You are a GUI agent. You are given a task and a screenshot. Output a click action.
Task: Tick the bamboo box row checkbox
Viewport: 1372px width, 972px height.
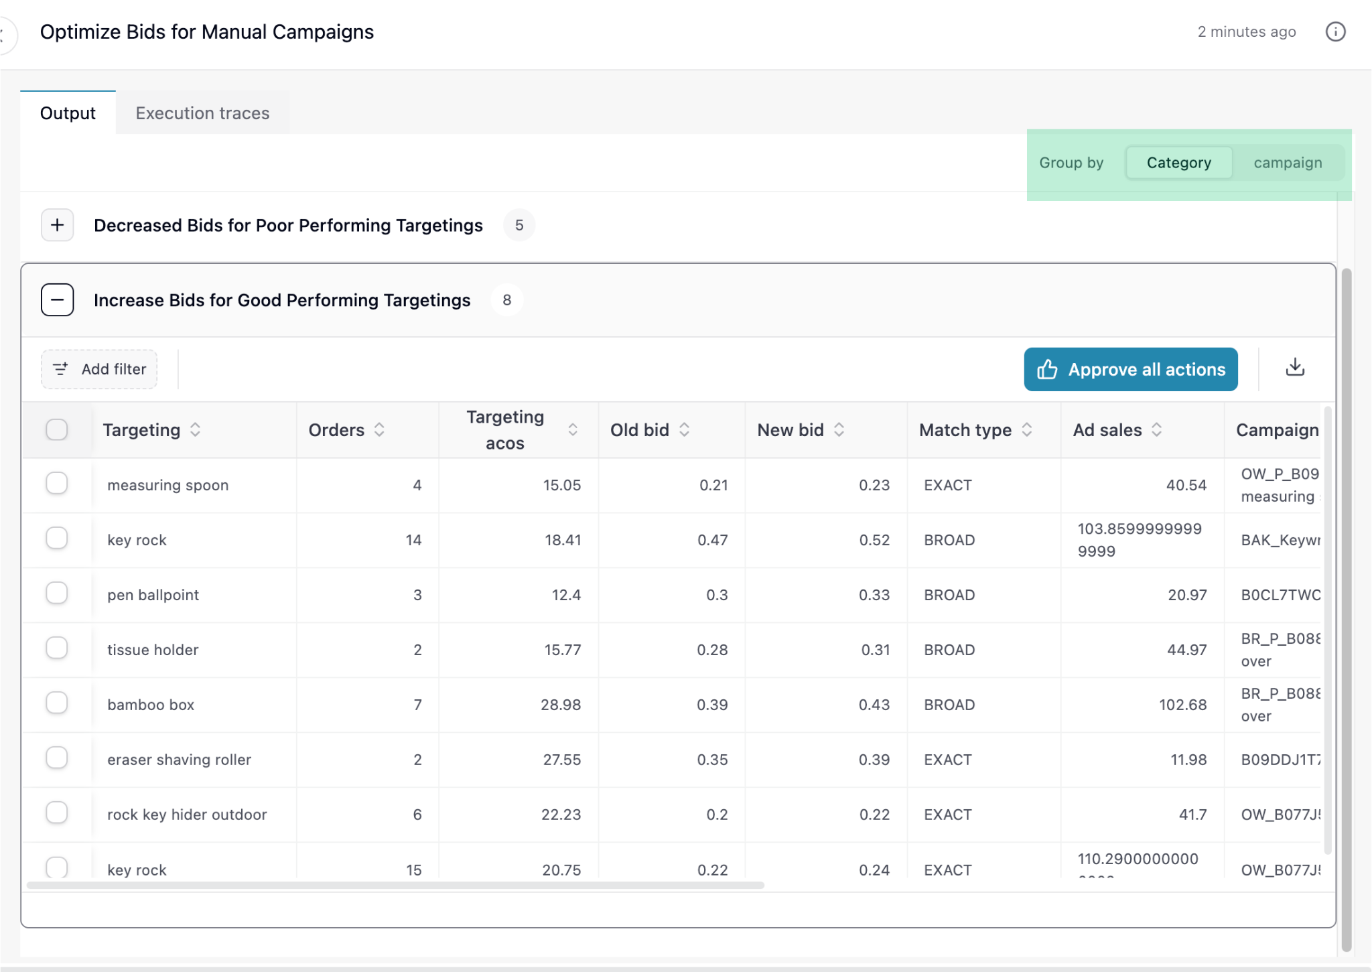pyautogui.click(x=57, y=703)
